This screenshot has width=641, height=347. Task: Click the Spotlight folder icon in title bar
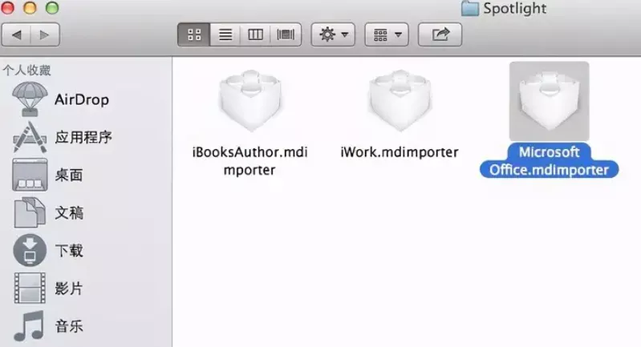coord(469,8)
